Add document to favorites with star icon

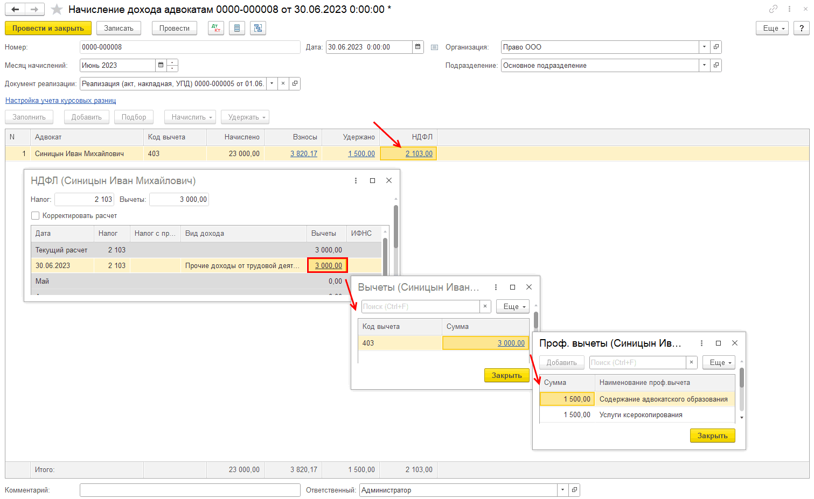[57, 10]
